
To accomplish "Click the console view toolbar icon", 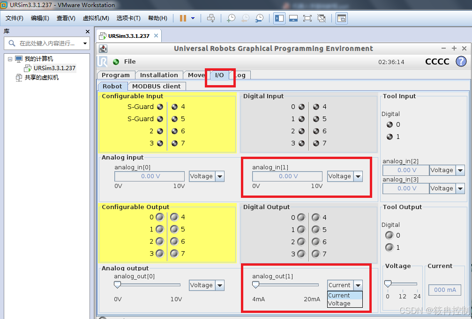I will (x=342, y=18).
